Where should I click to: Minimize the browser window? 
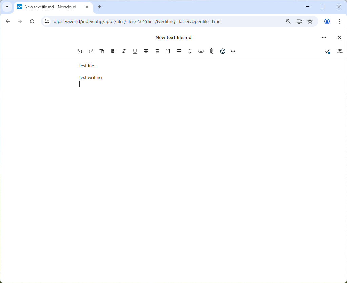(308, 7)
